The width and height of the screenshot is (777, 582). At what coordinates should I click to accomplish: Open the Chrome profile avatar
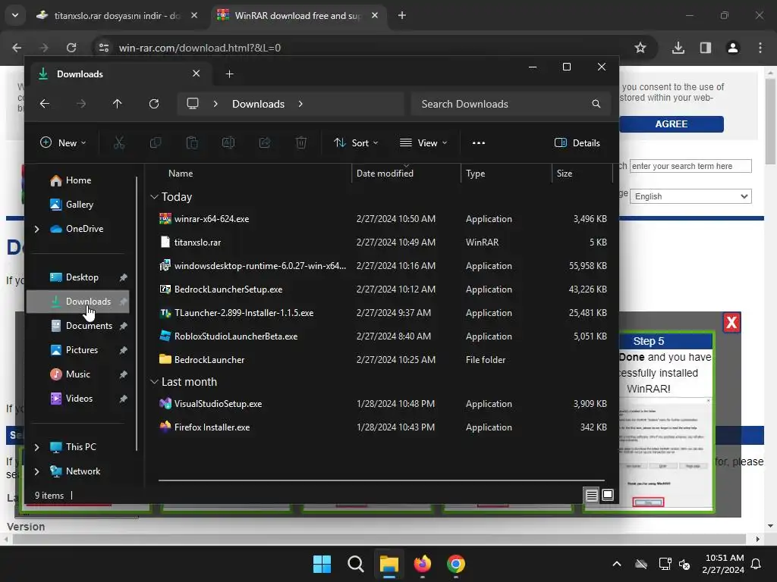pos(733,48)
